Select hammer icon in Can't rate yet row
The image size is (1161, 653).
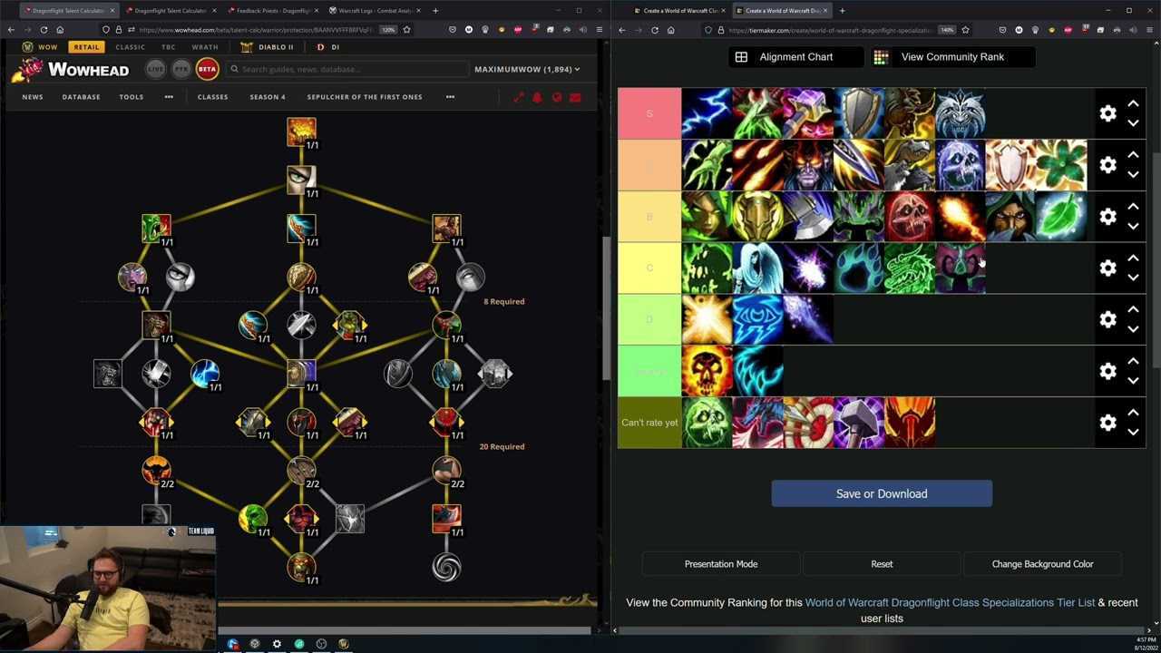(x=859, y=423)
